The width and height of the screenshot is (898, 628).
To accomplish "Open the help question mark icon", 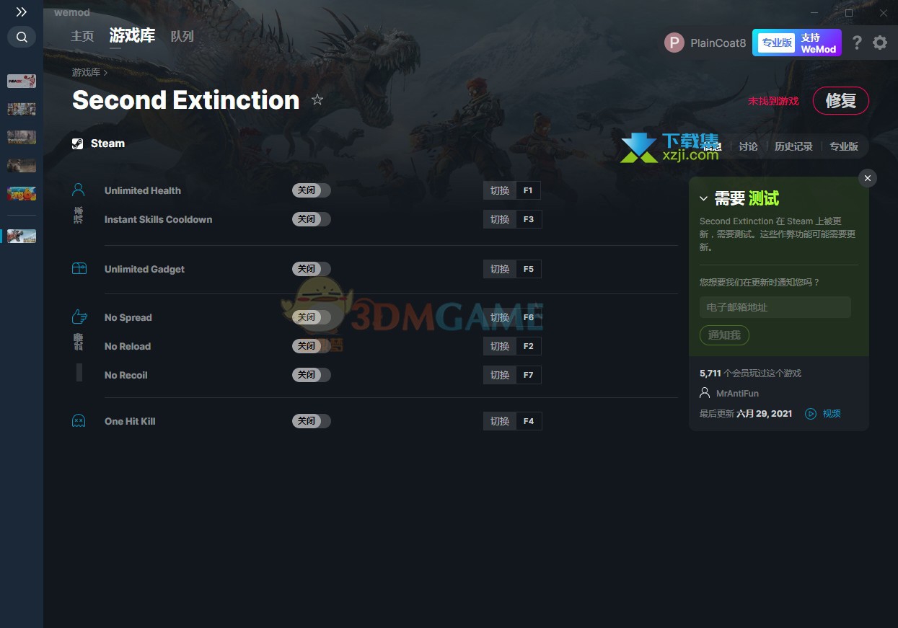I will 857,43.
